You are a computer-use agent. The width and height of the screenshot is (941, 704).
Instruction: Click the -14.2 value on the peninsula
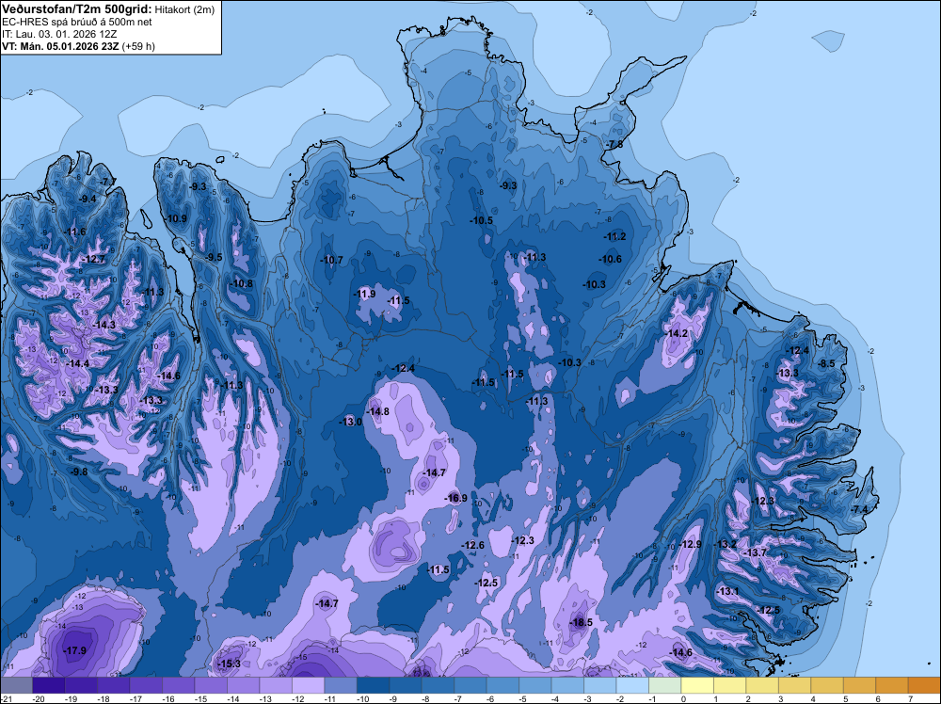point(677,334)
